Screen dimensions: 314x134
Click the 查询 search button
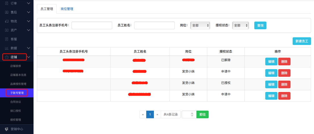point(260,26)
